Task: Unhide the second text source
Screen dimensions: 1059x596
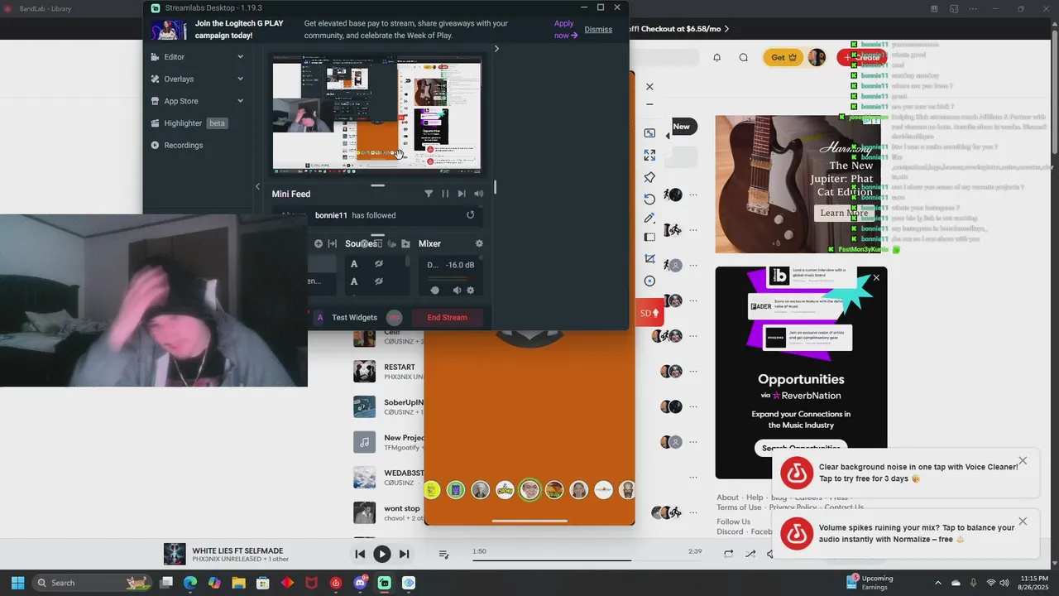Action: pyautogui.click(x=378, y=281)
